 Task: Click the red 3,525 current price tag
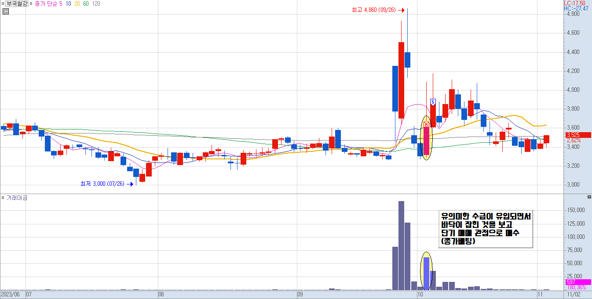pyautogui.click(x=577, y=135)
